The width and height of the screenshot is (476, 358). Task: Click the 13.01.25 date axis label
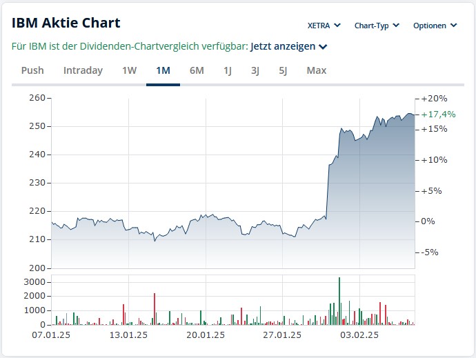130,335
